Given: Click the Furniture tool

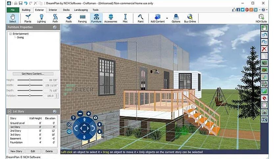Looking at the screenshot, I should tap(96, 18).
